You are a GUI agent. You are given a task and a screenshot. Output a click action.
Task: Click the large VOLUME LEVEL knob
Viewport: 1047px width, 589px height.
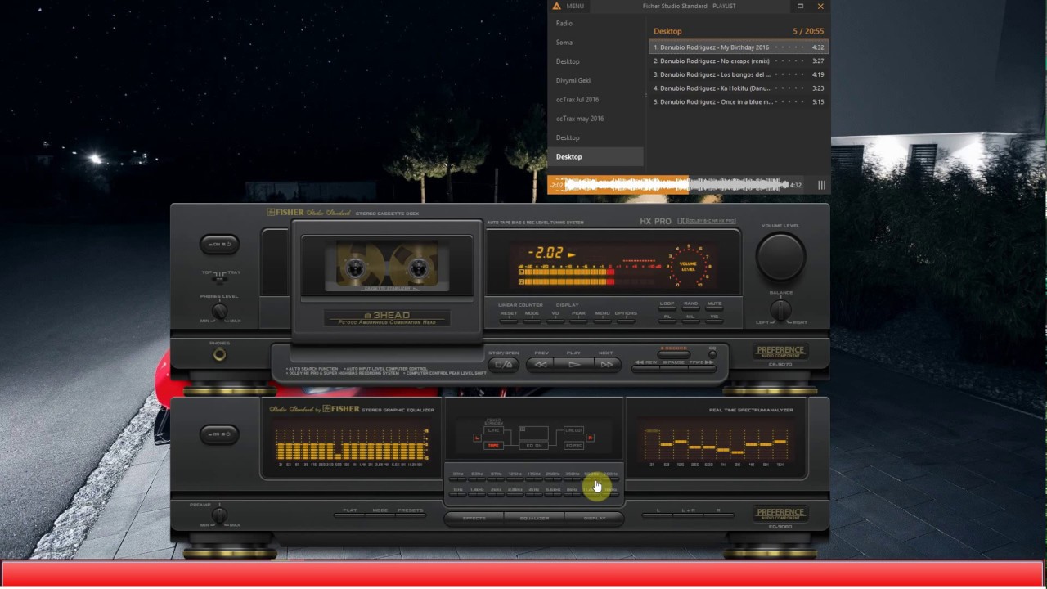(x=780, y=256)
